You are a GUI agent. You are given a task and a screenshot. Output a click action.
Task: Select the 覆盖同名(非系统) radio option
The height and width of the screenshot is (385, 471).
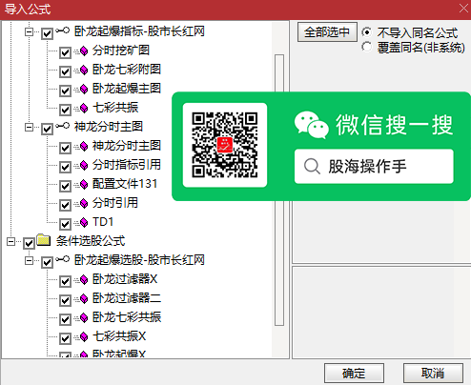click(x=367, y=47)
